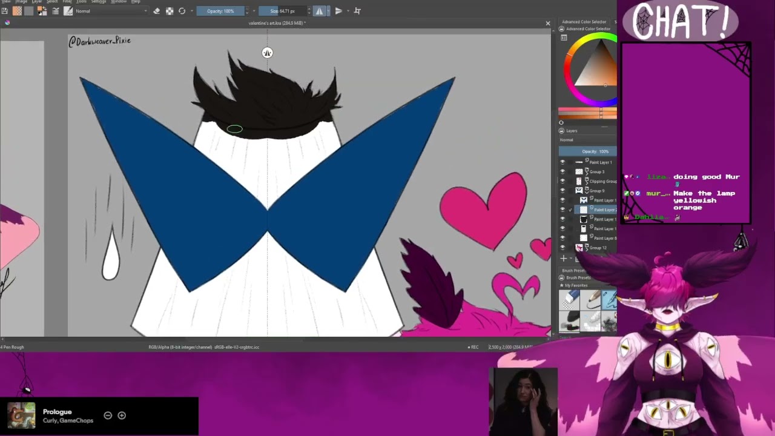This screenshot has height=436, width=775.
Task: Choose the first eraser brush preset thumbnail
Action: coord(569,299)
